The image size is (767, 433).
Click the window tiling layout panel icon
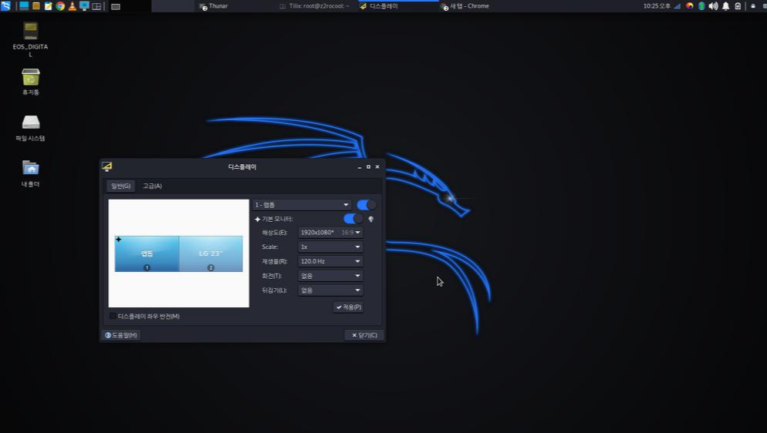point(96,6)
